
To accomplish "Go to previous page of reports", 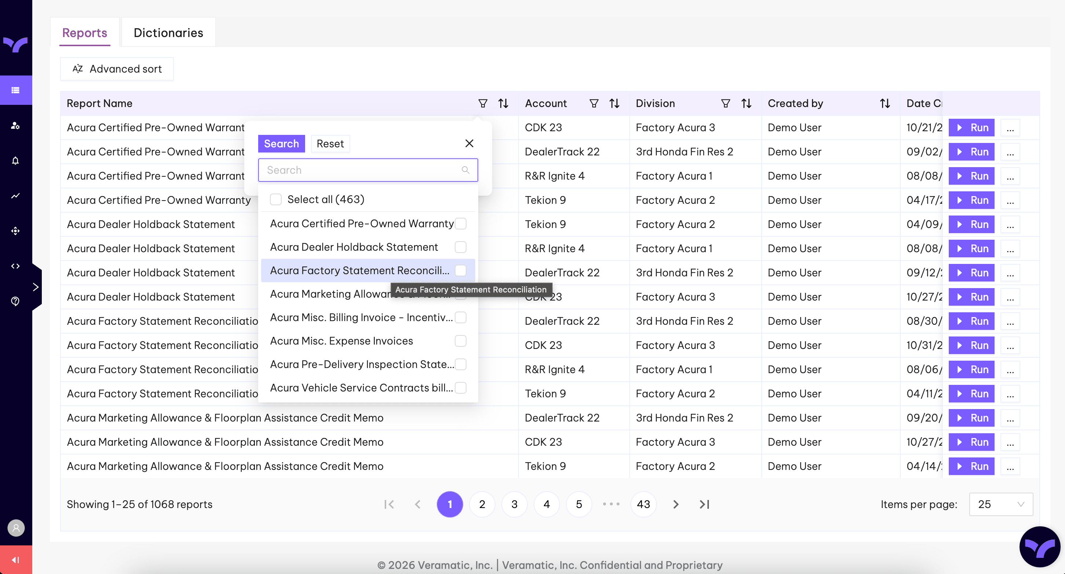I will coord(418,504).
